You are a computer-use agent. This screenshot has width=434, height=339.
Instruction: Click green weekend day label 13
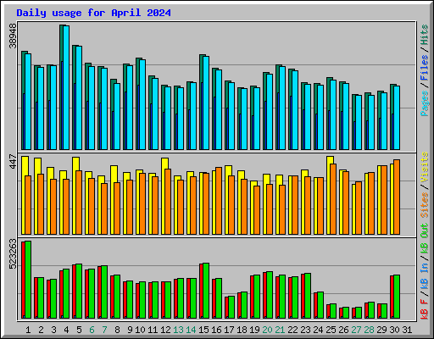pos(178,330)
